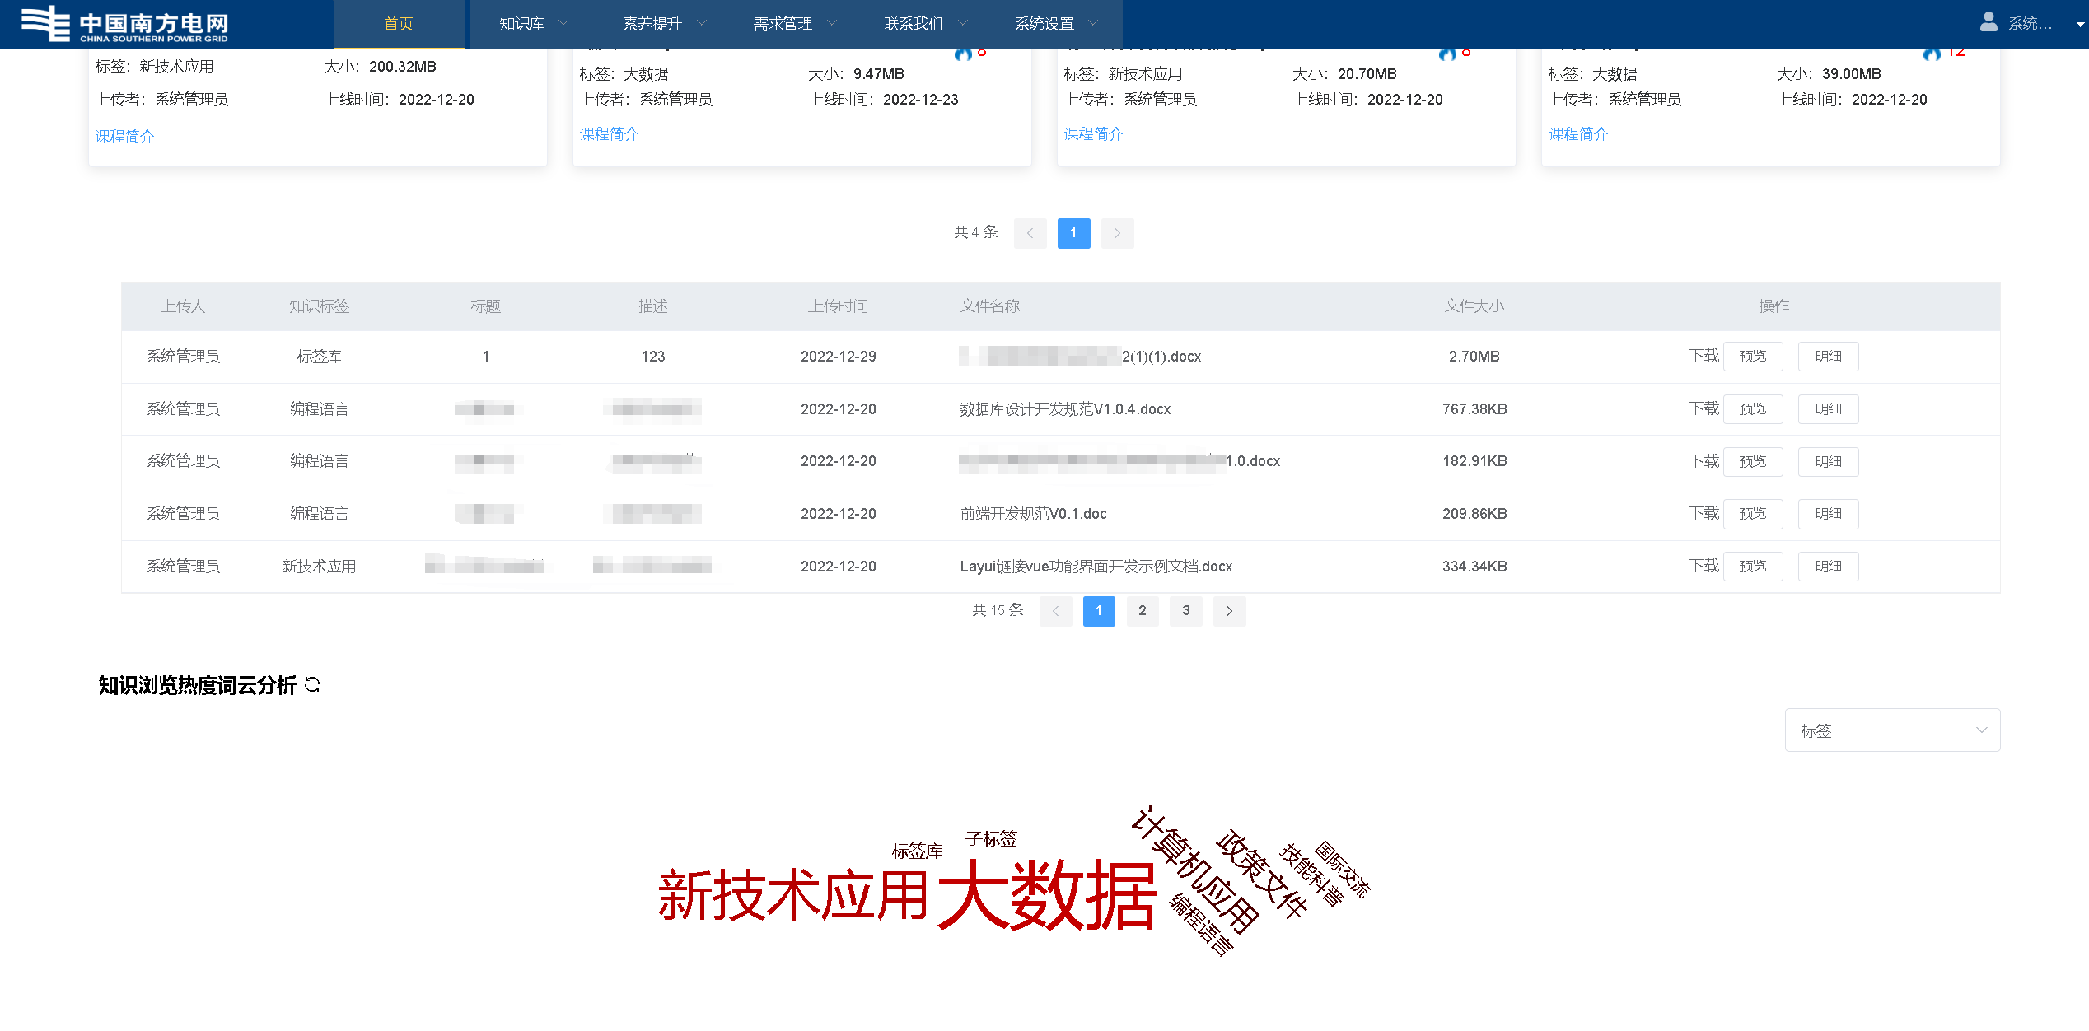Image resolution: width=2089 pixels, height=1031 pixels.
Task: Click the flame icon on 9.47MB course card
Action: [963, 54]
